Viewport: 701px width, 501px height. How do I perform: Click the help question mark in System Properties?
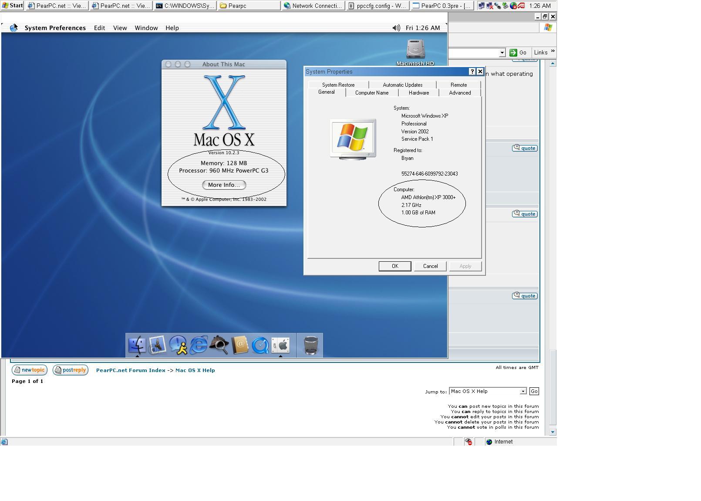(472, 71)
